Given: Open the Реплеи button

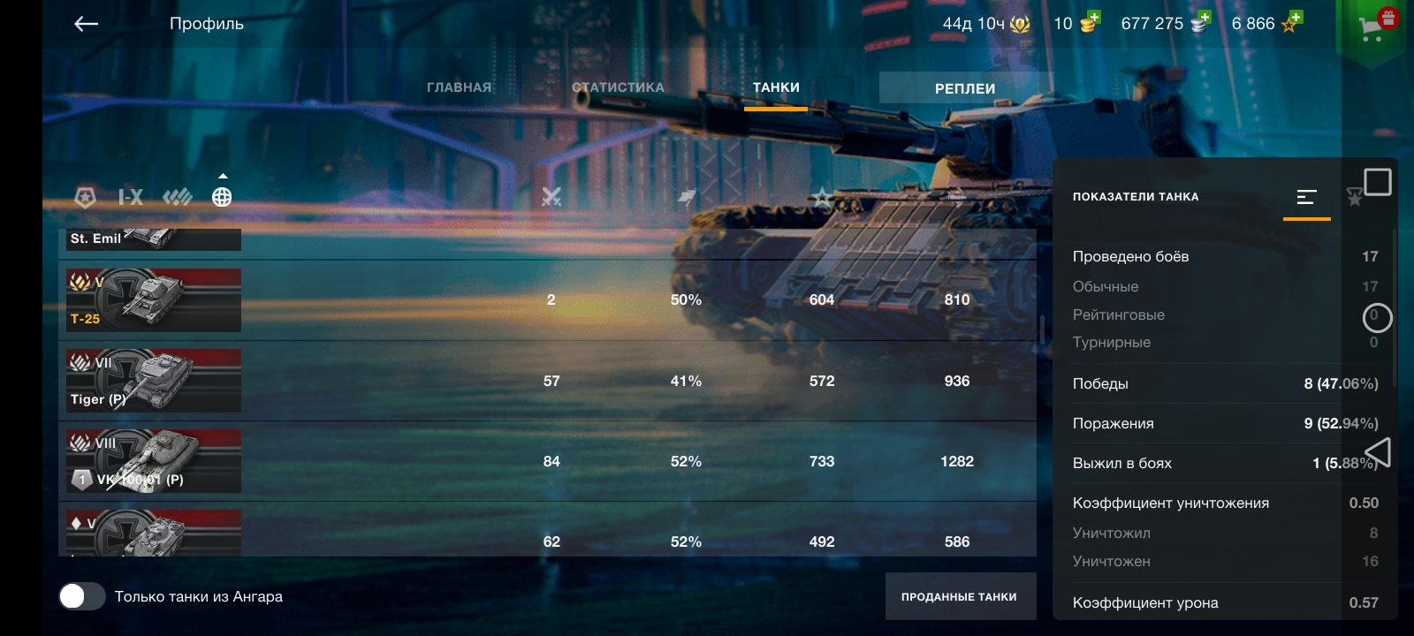Looking at the screenshot, I should pyautogui.click(x=965, y=88).
